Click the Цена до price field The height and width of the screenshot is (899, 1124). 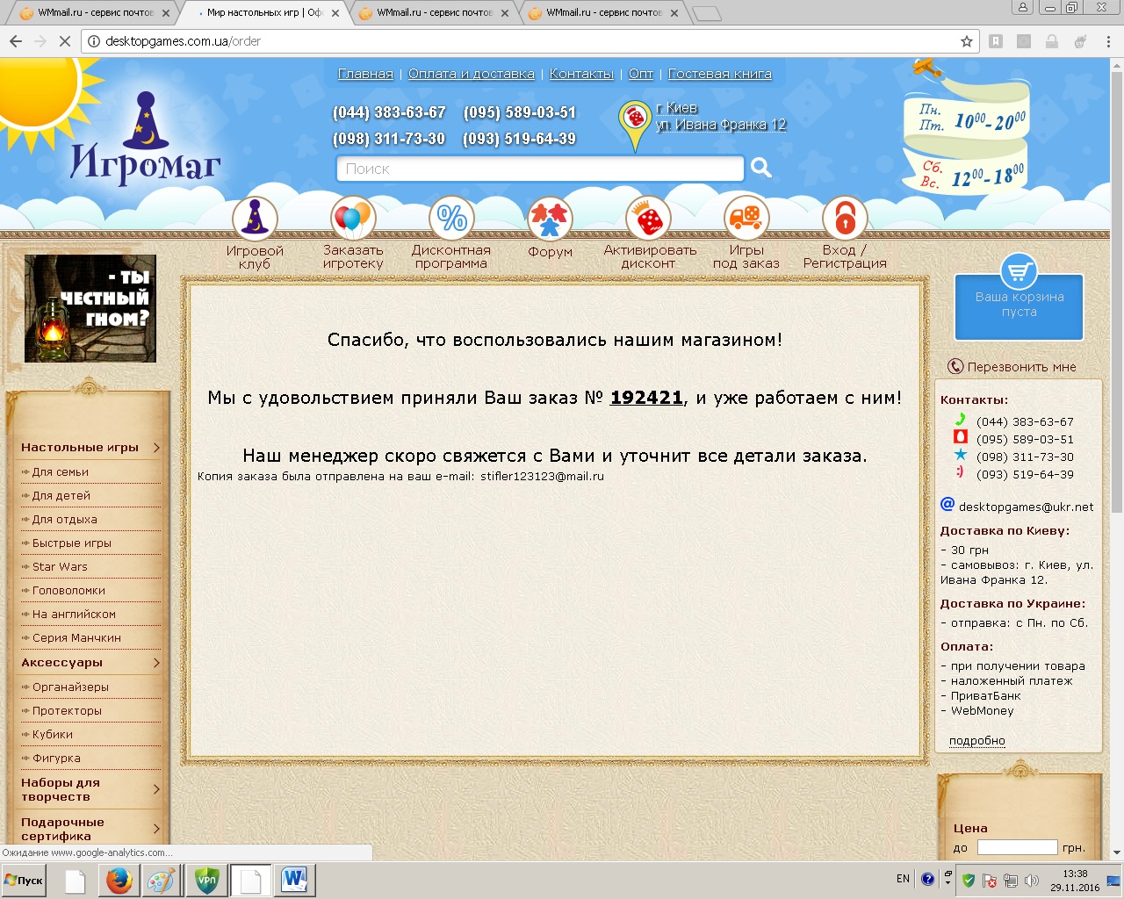tap(1017, 847)
